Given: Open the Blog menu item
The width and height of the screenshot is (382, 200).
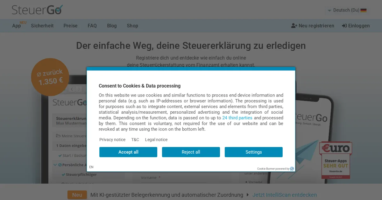Looking at the screenshot, I should pyautogui.click(x=112, y=26).
